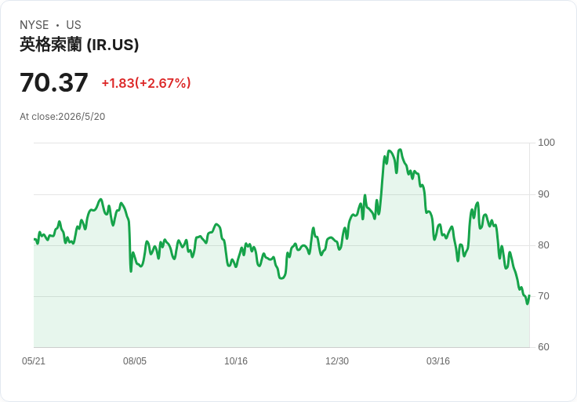Click the 70 price axis label
Image resolution: width=577 pixels, height=402 pixels.
[x=543, y=296]
